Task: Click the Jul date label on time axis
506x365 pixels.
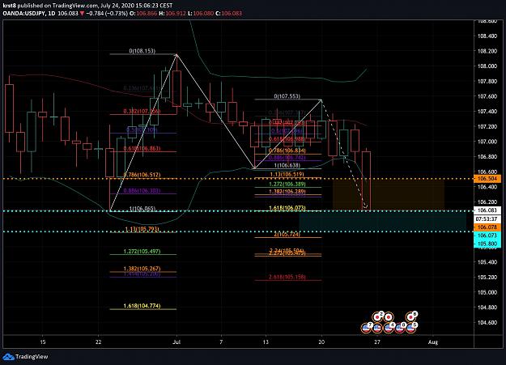Action: [x=176, y=342]
